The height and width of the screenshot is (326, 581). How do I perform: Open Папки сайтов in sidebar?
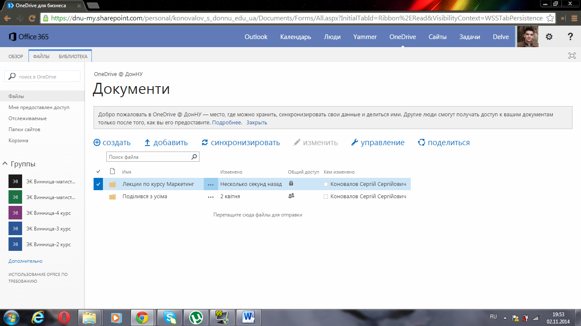tap(24, 129)
